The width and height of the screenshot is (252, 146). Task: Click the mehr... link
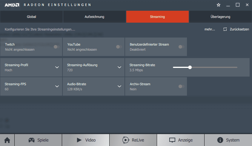(210, 29)
